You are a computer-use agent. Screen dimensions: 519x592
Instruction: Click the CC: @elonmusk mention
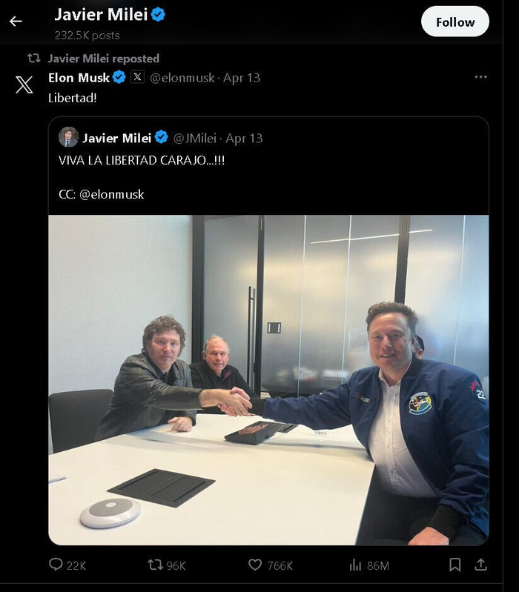[x=111, y=194]
